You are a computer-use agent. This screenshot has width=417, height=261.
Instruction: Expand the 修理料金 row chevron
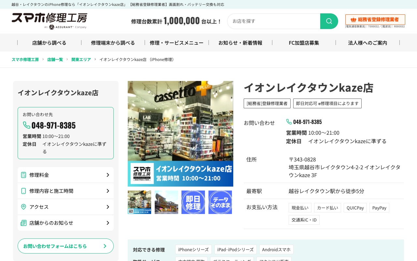click(x=108, y=175)
